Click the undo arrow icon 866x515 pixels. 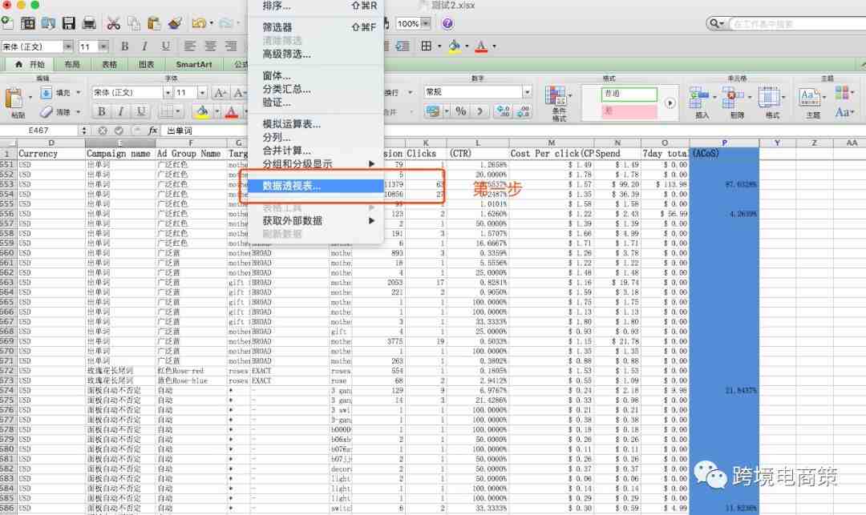coord(198,23)
